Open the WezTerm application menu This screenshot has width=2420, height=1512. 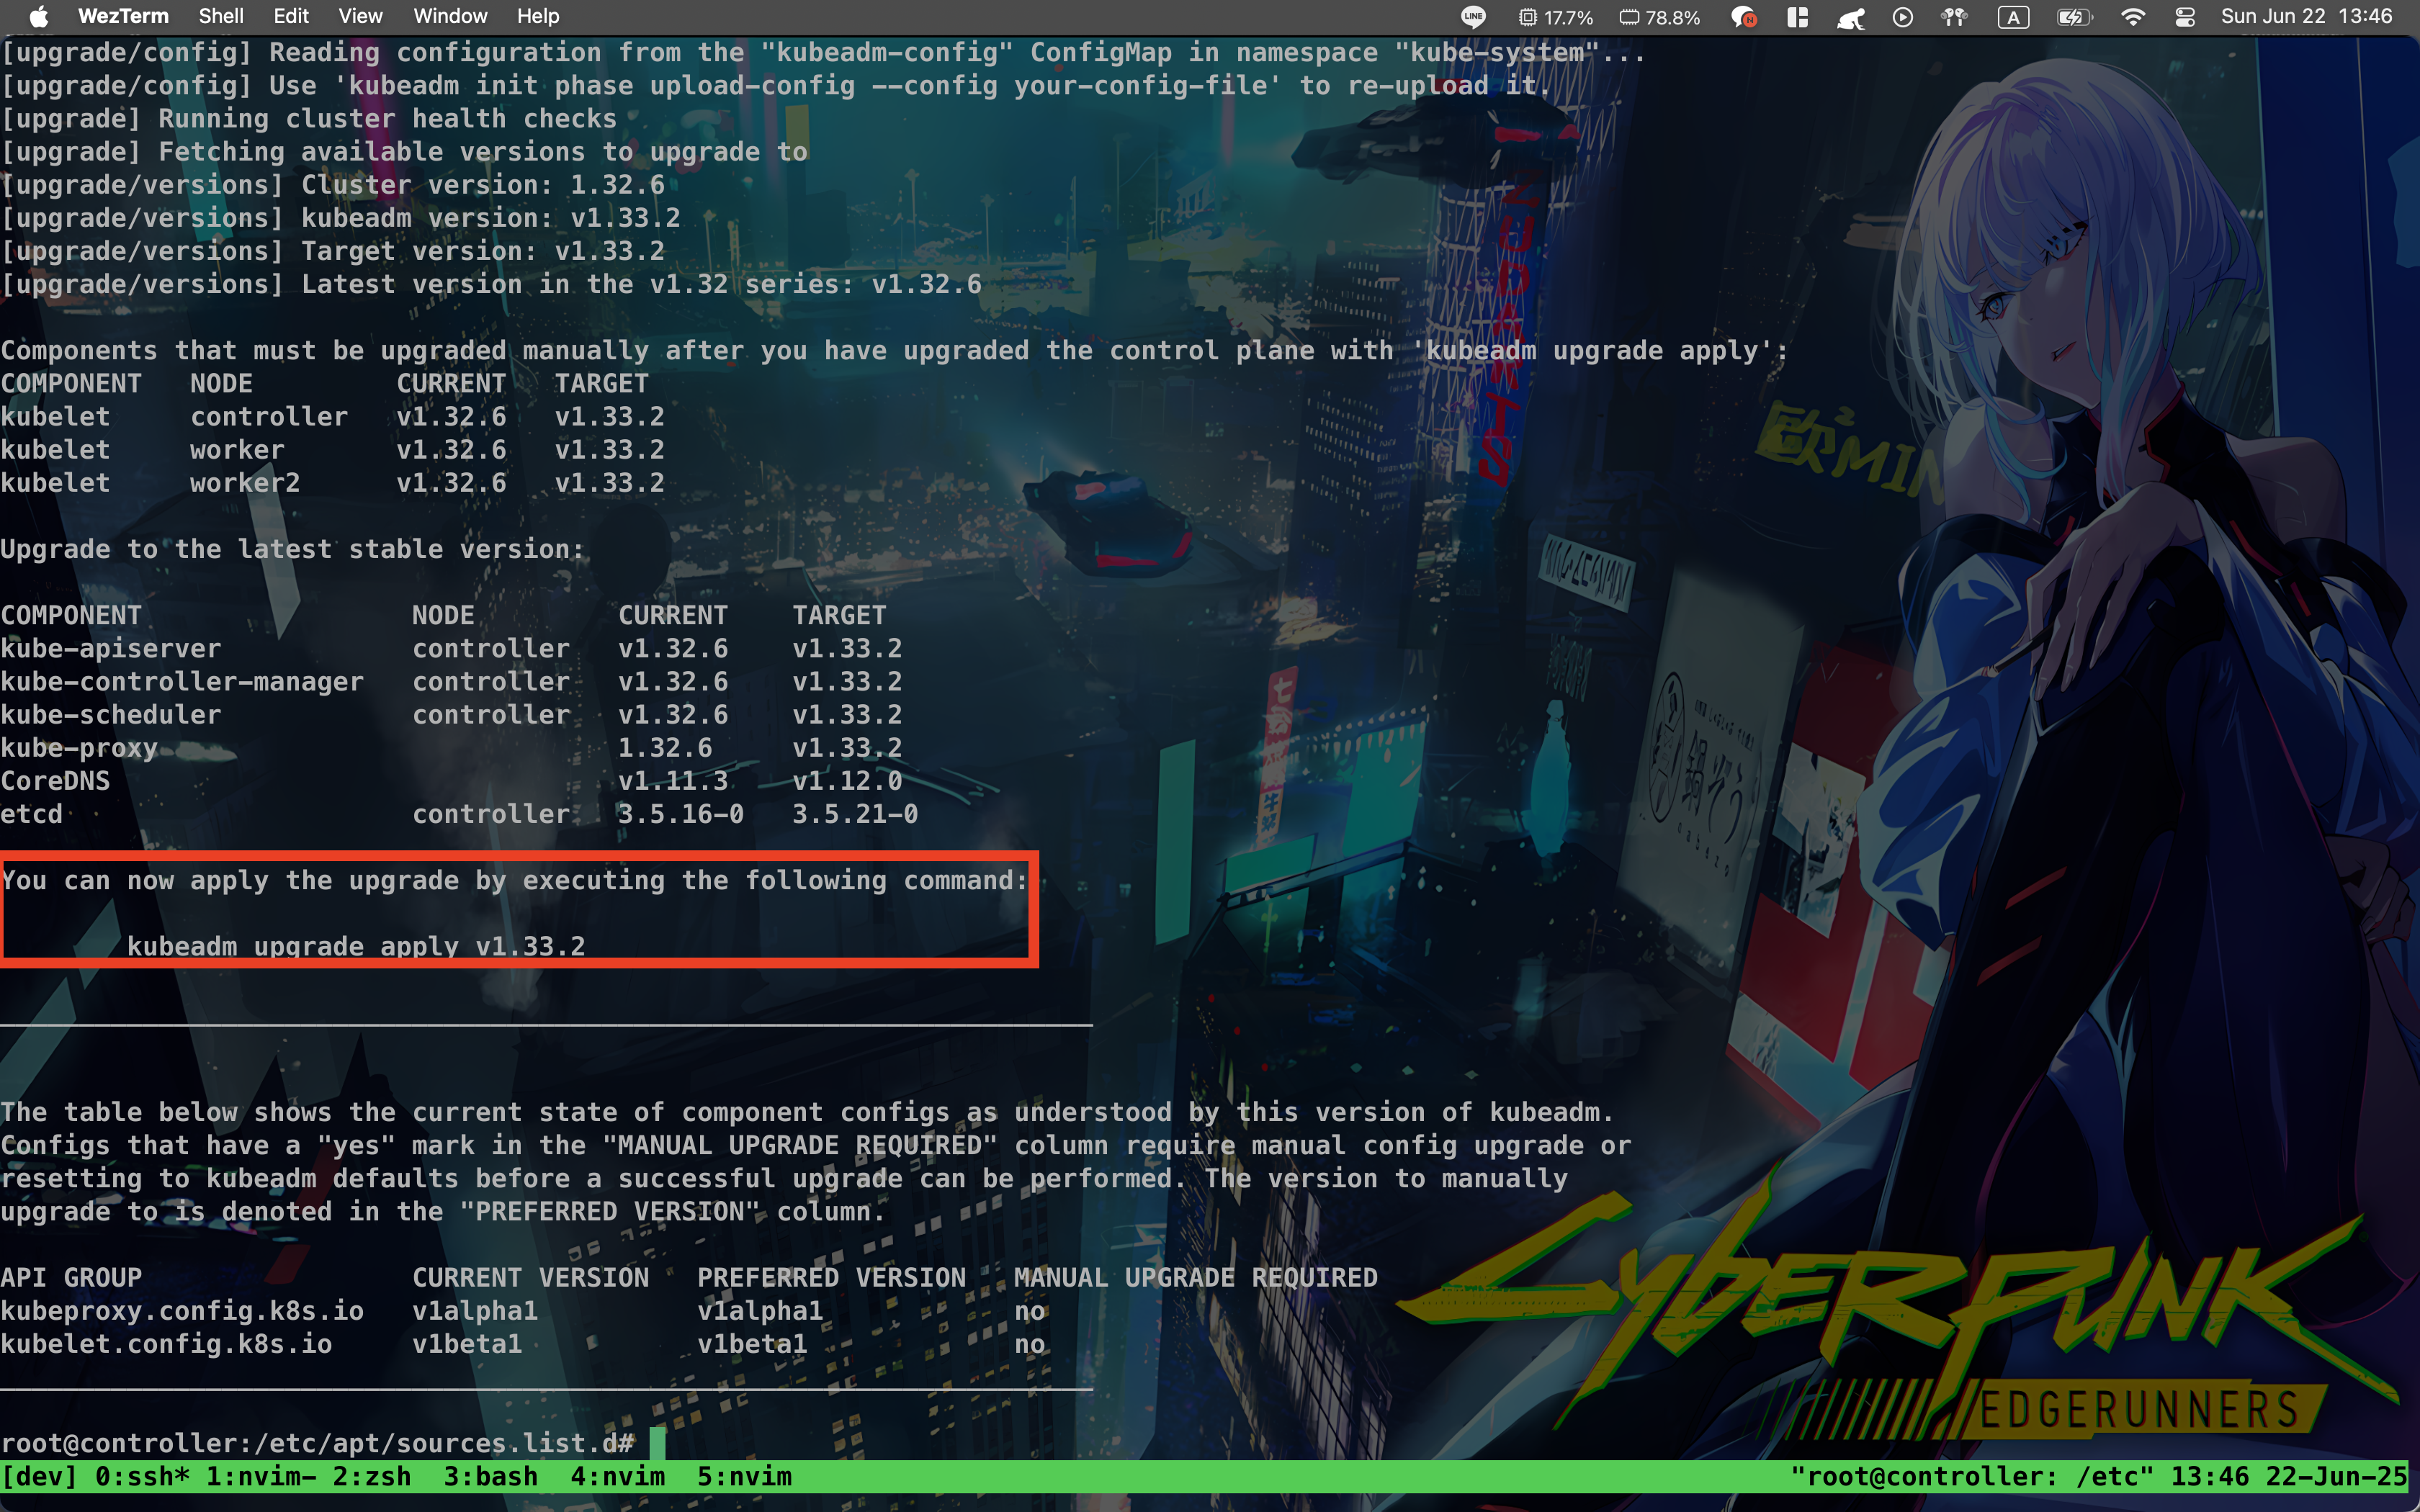pyautogui.click(x=123, y=16)
